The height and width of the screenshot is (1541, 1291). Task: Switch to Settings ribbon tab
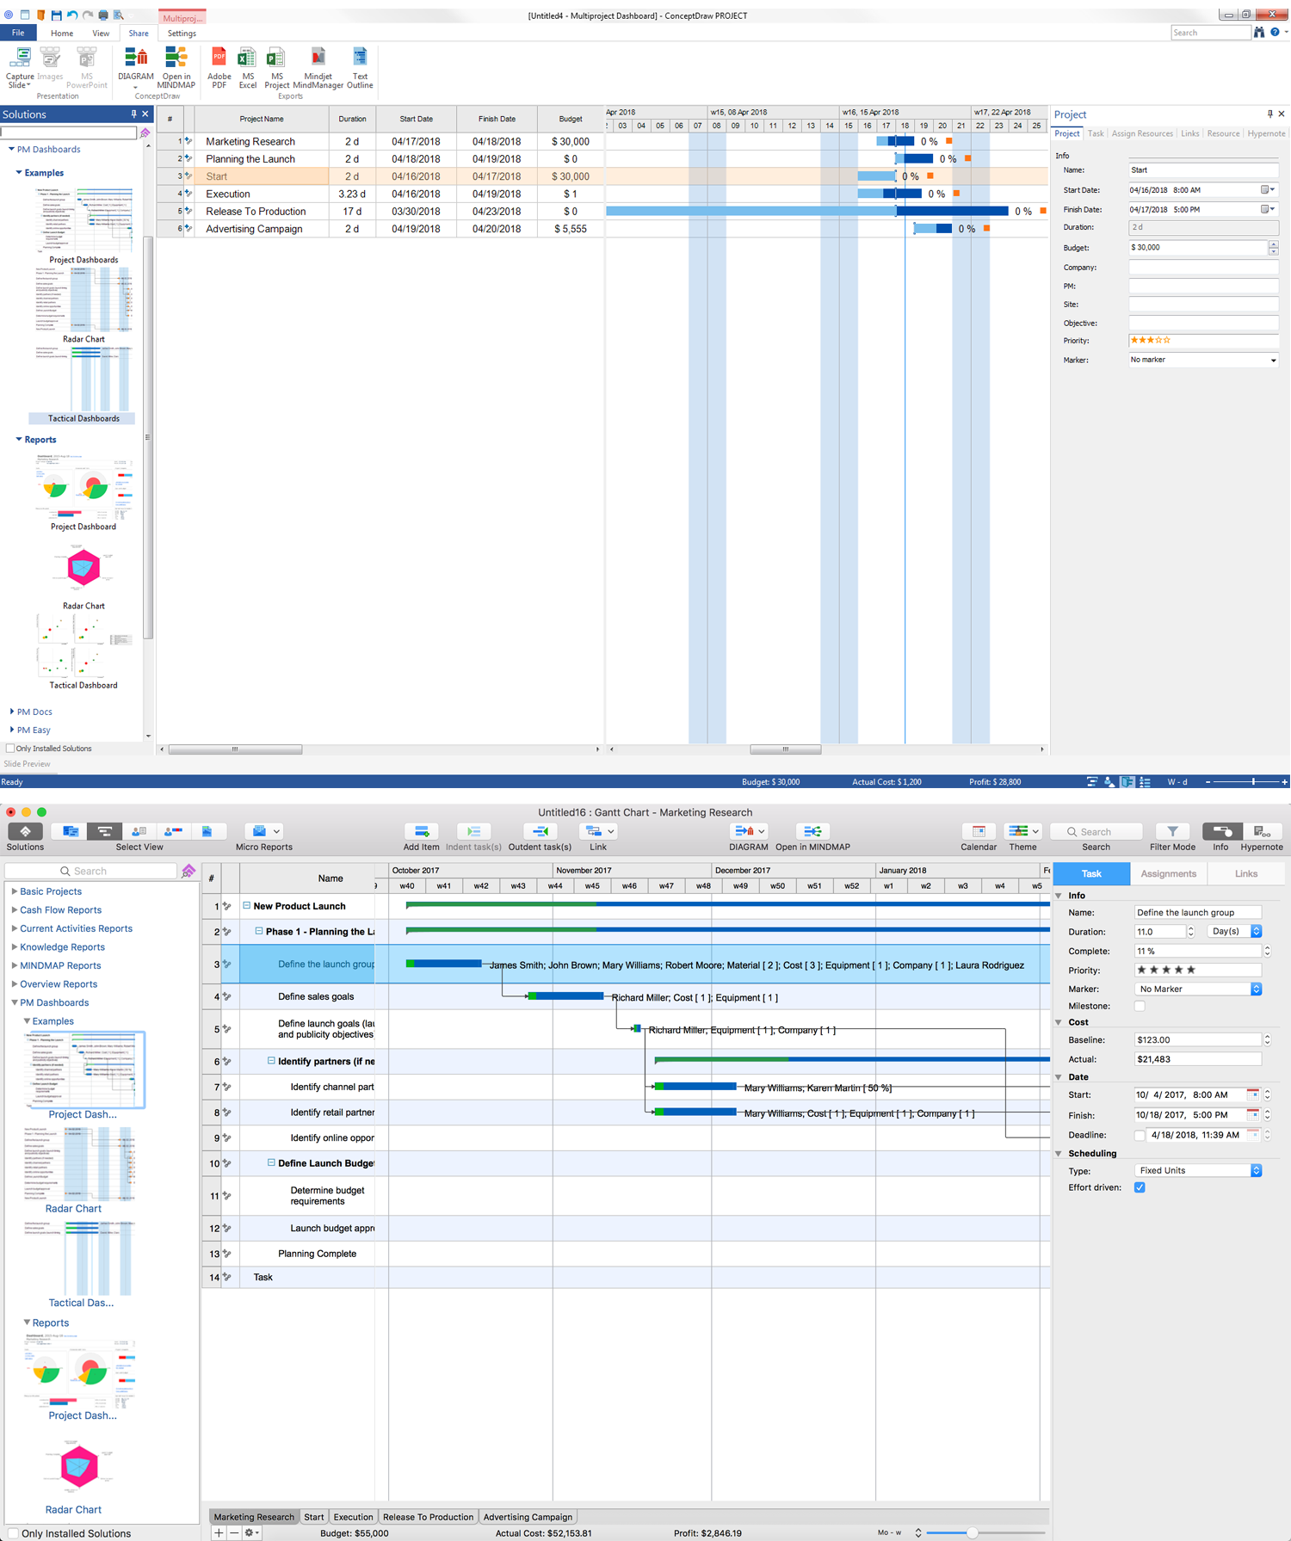tap(182, 34)
